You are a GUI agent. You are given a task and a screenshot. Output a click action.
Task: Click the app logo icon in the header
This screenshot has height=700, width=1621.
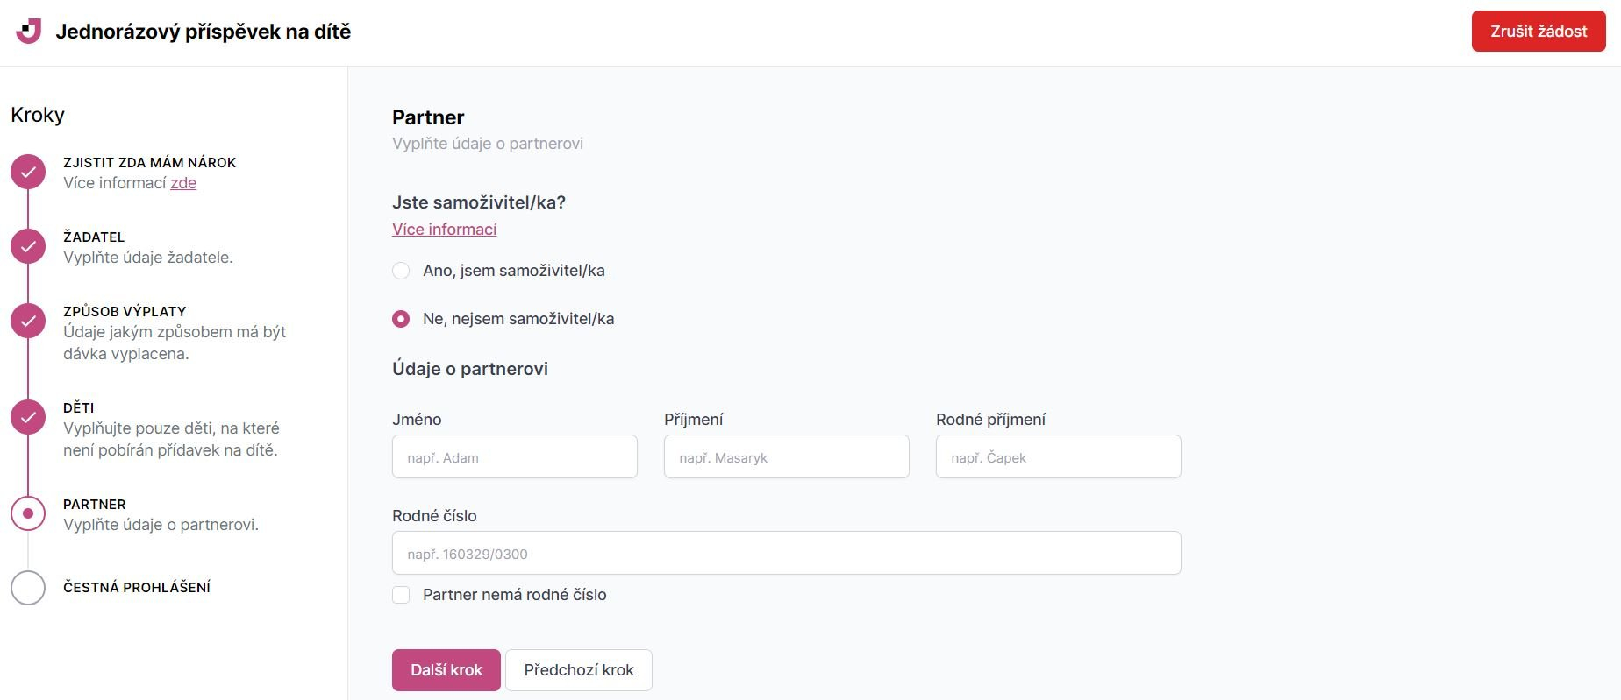tap(29, 32)
